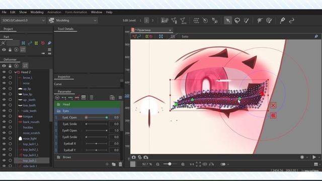Toggle the Deformer panel header eye icon
This screenshot has height=181, width=322.
pyautogui.click(x=4, y=66)
